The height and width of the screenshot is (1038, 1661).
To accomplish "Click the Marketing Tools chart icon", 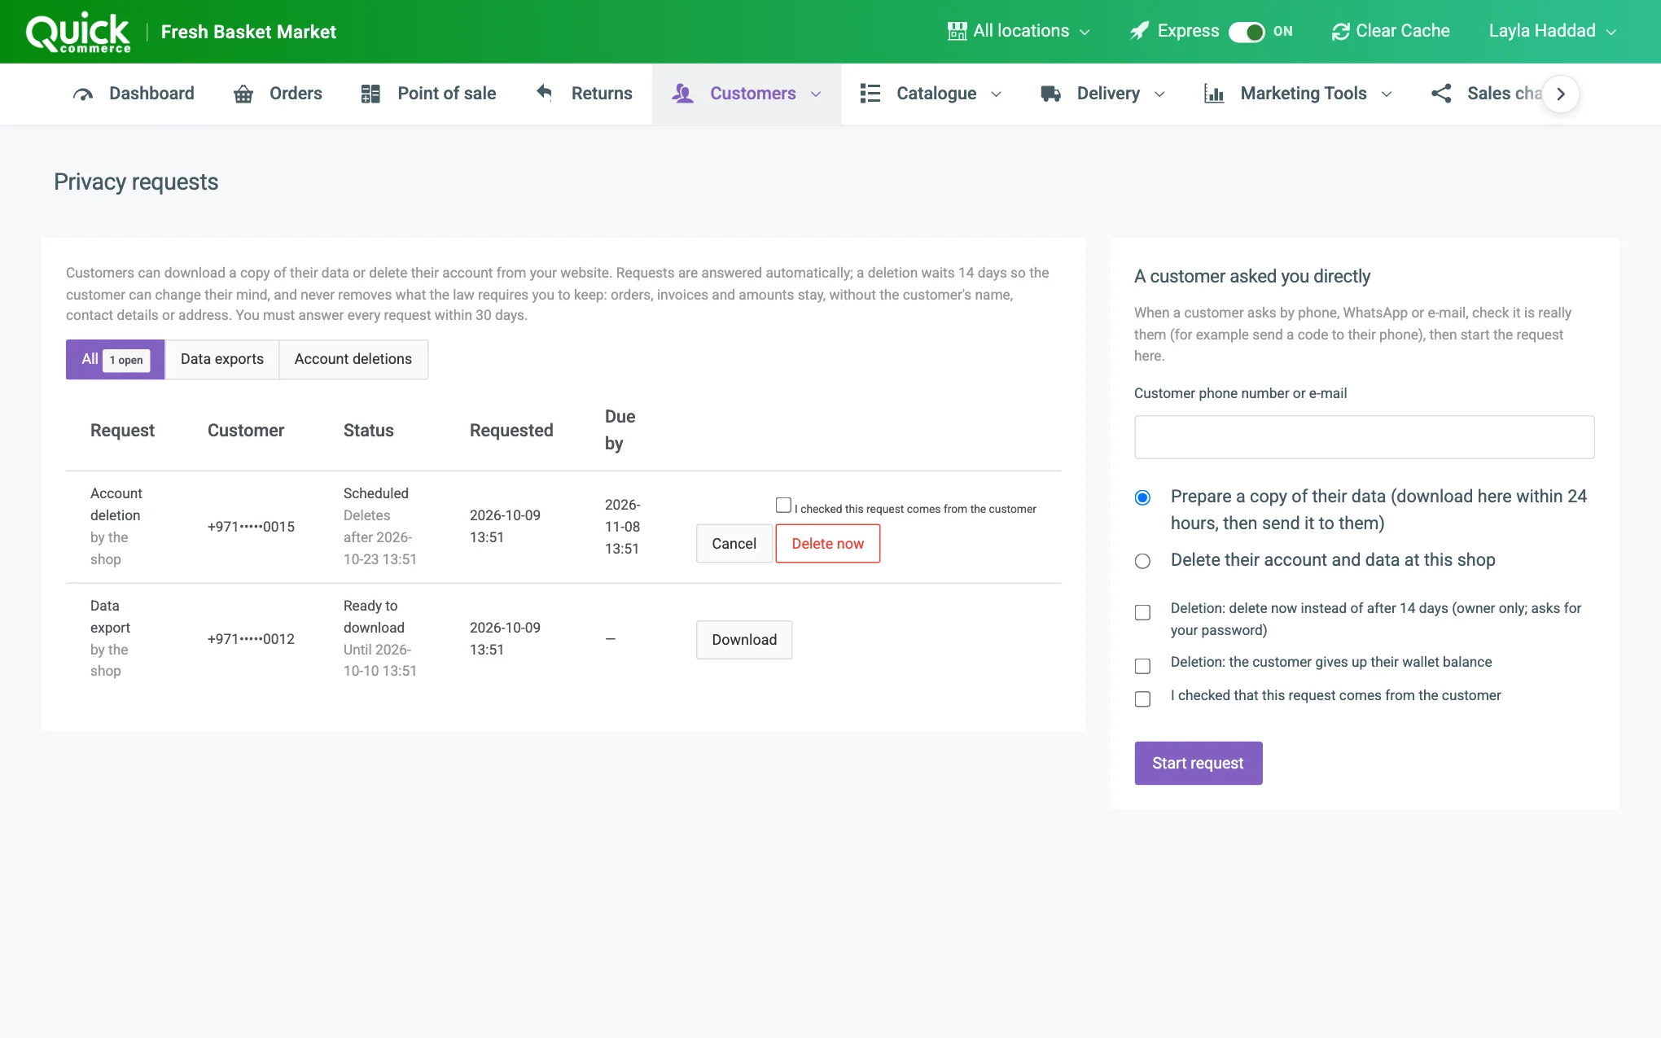I will pos(1214,94).
